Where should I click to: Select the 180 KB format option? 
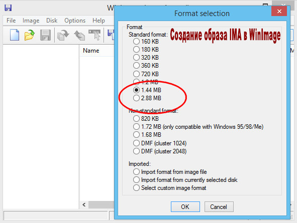pyautogui.click(x=146, y=50)
